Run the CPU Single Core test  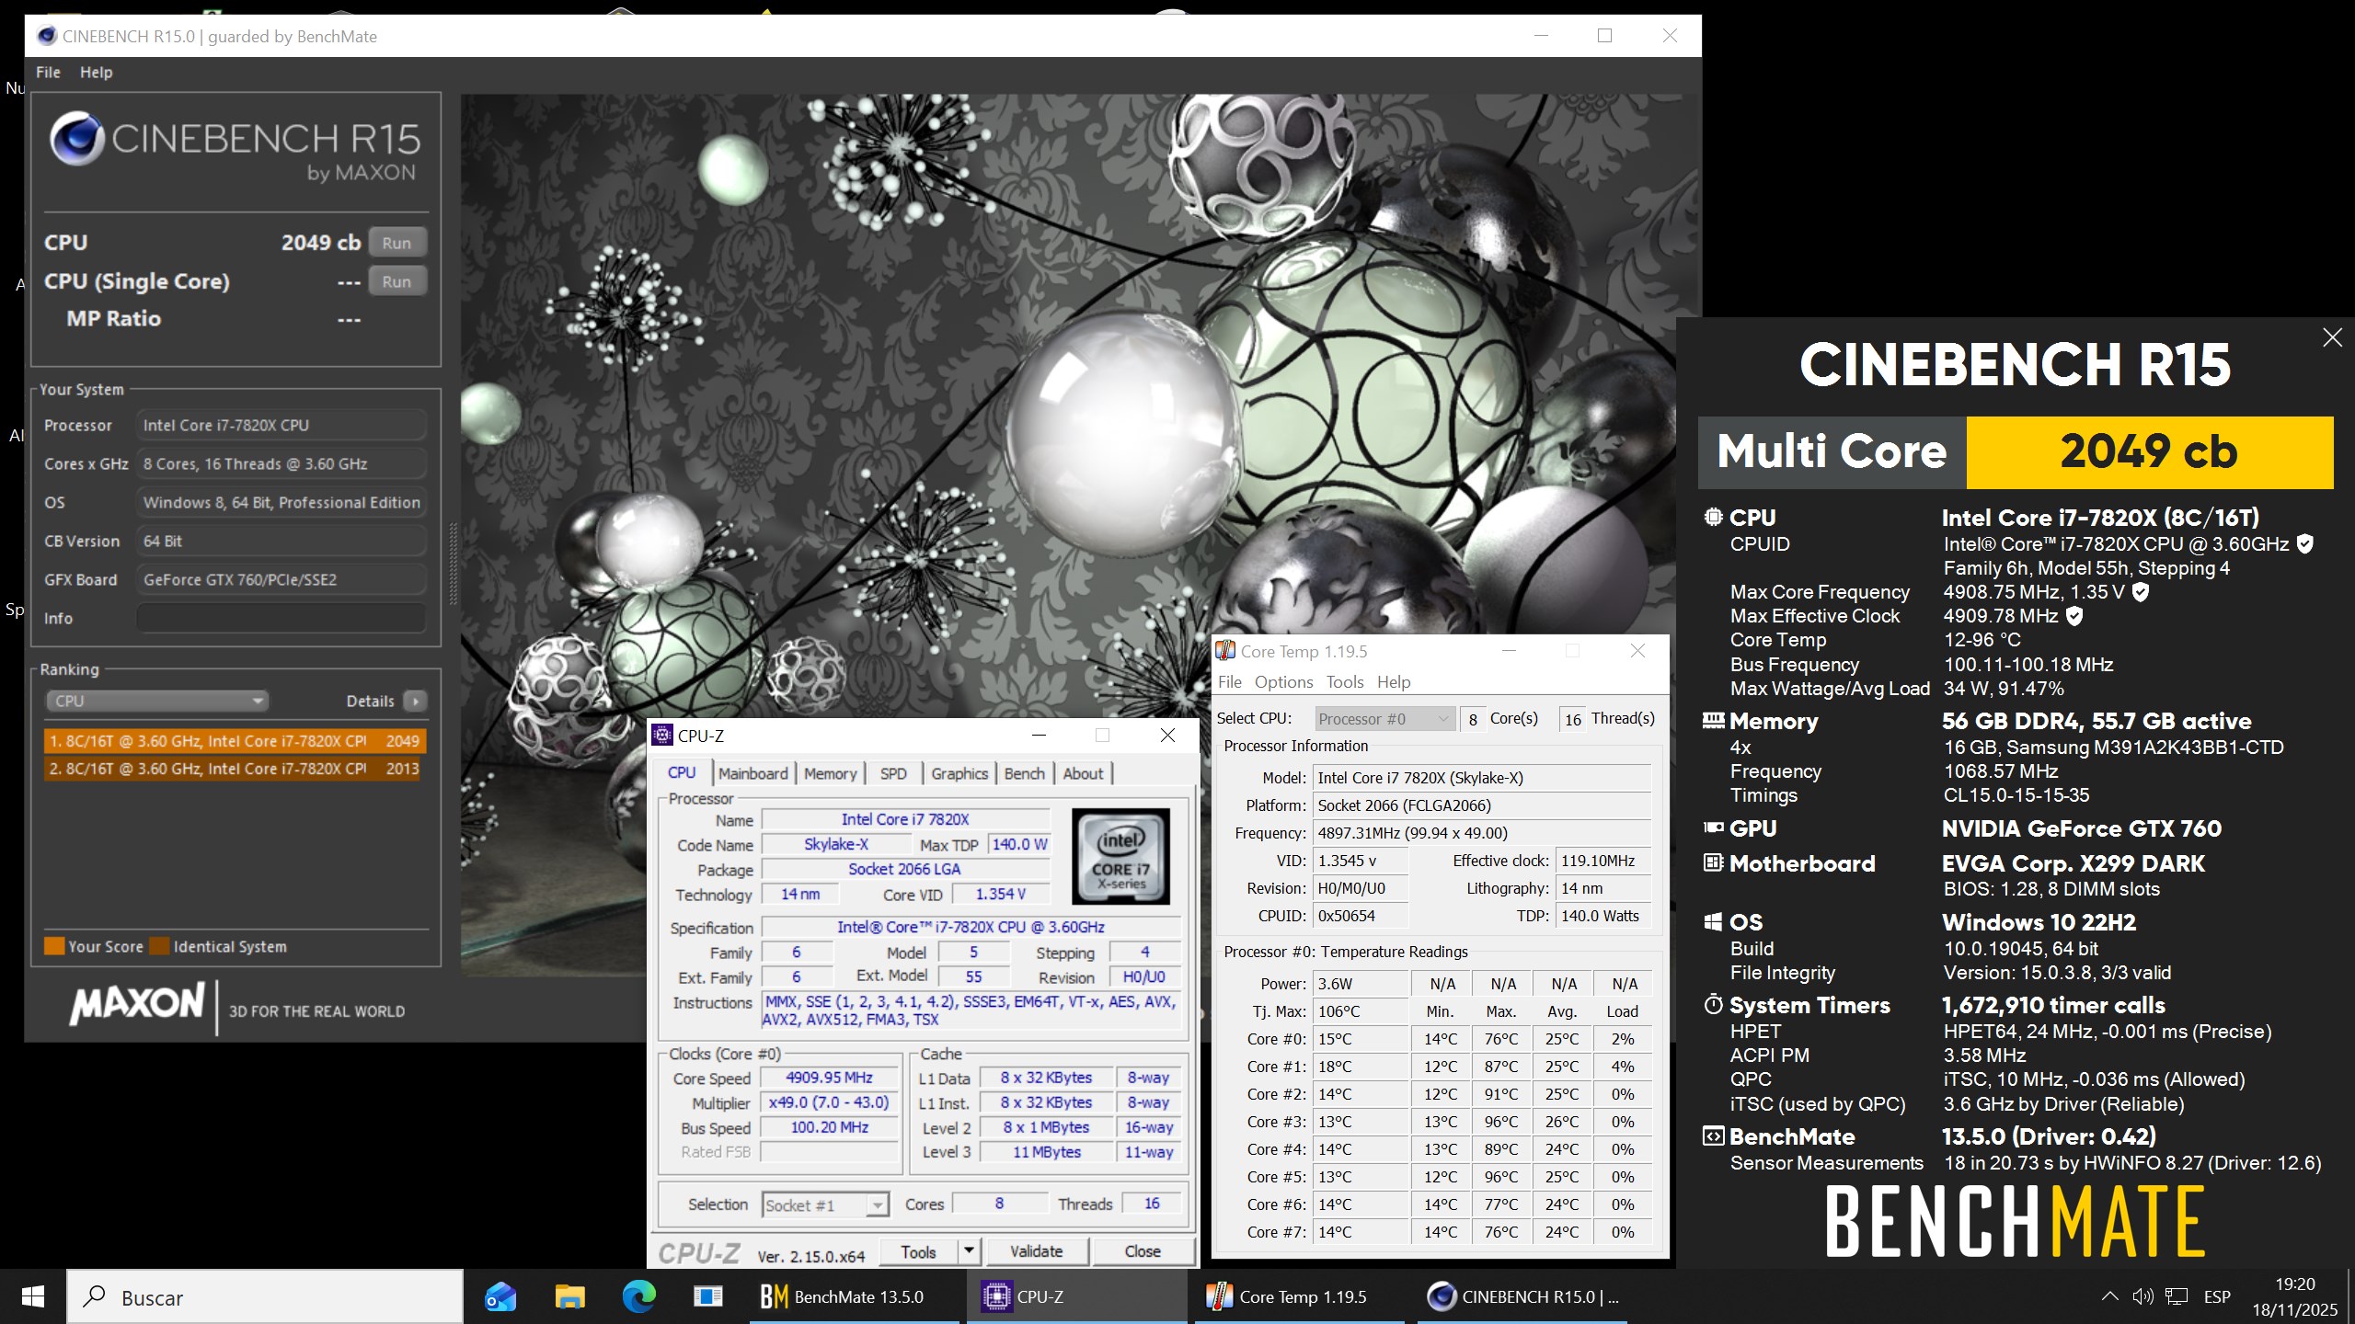396,281
